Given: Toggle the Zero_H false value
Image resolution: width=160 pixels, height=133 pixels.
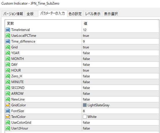Looking at the screenshot, I should (x=120, y=76).
